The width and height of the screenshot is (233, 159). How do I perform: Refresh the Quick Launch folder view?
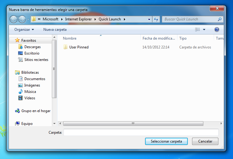tap(156, 19)
